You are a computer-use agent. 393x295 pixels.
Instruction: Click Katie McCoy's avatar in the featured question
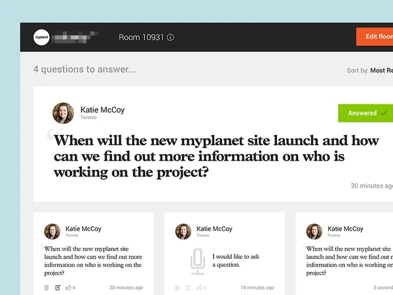tap(63, 113)
